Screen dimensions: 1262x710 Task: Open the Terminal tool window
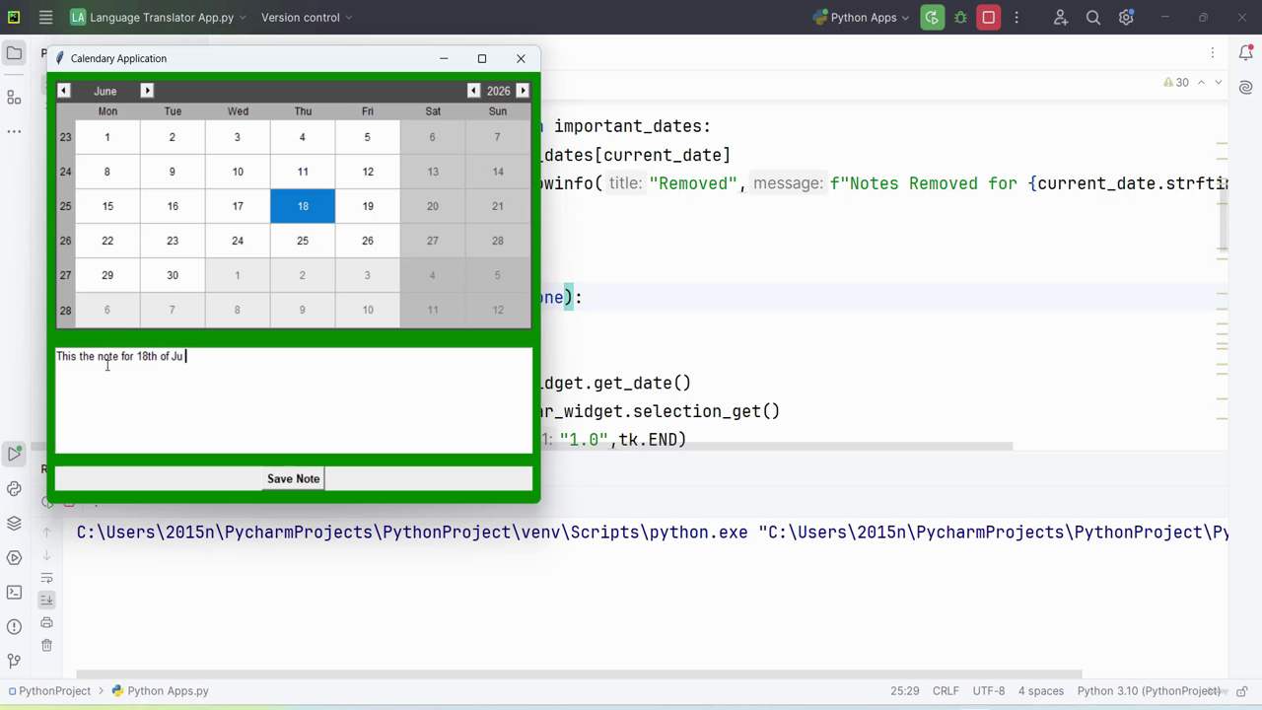(14, 592)
